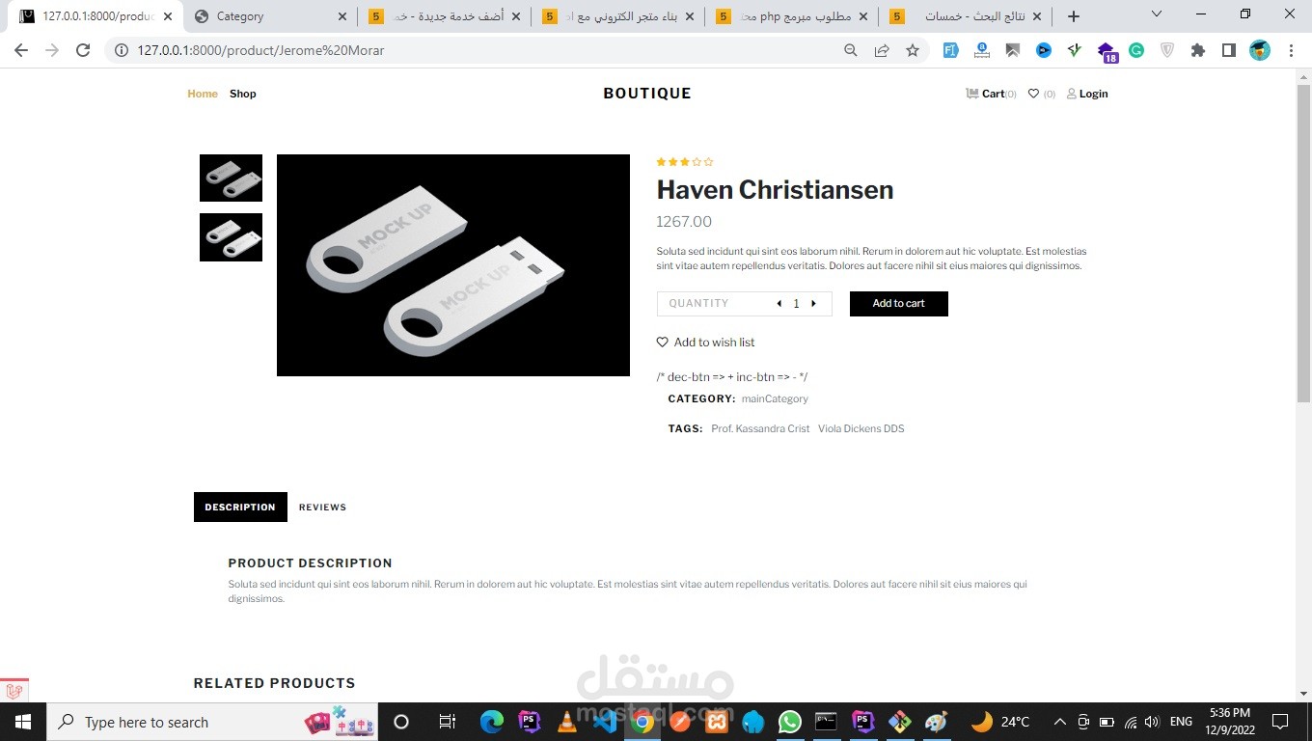Open WhatsApp from the taskbar
This screenshot has width=1312, height=741.
[790, 722]
